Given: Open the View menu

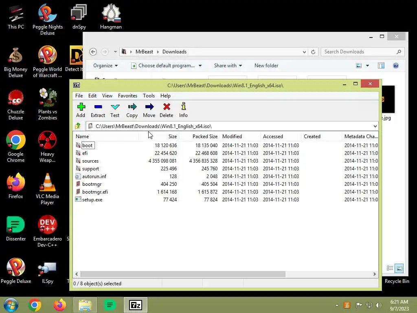Looking at the screenshot, I should 107,95.
